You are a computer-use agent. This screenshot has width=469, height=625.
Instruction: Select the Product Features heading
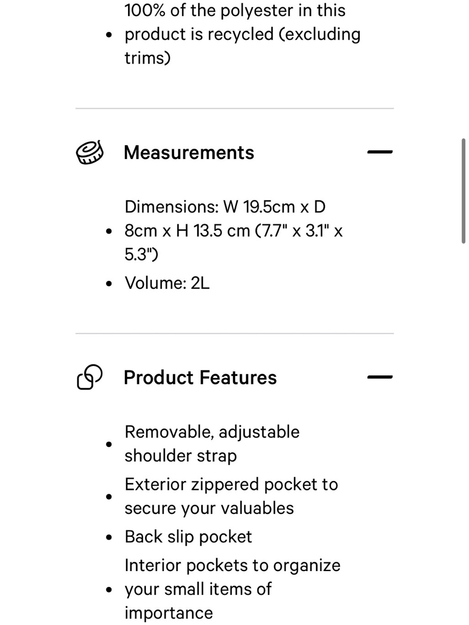pos(200,377)
